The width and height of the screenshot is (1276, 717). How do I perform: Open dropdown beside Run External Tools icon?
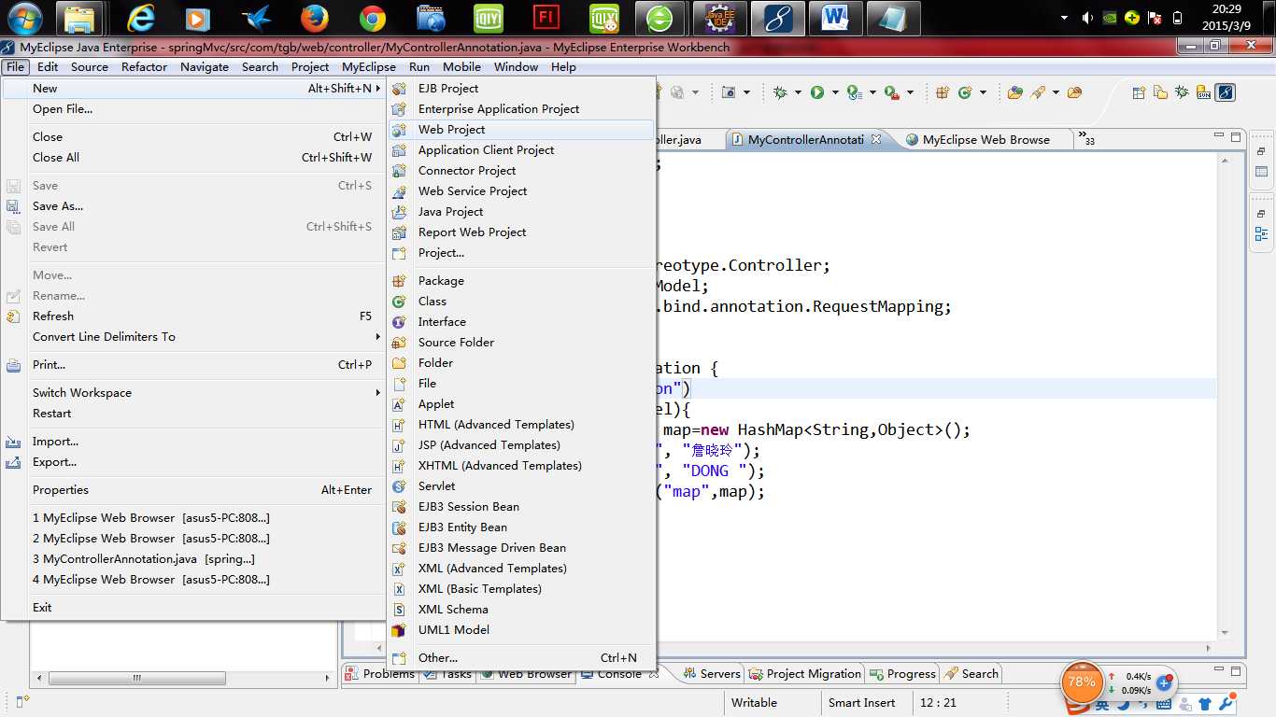click(910, 92)
